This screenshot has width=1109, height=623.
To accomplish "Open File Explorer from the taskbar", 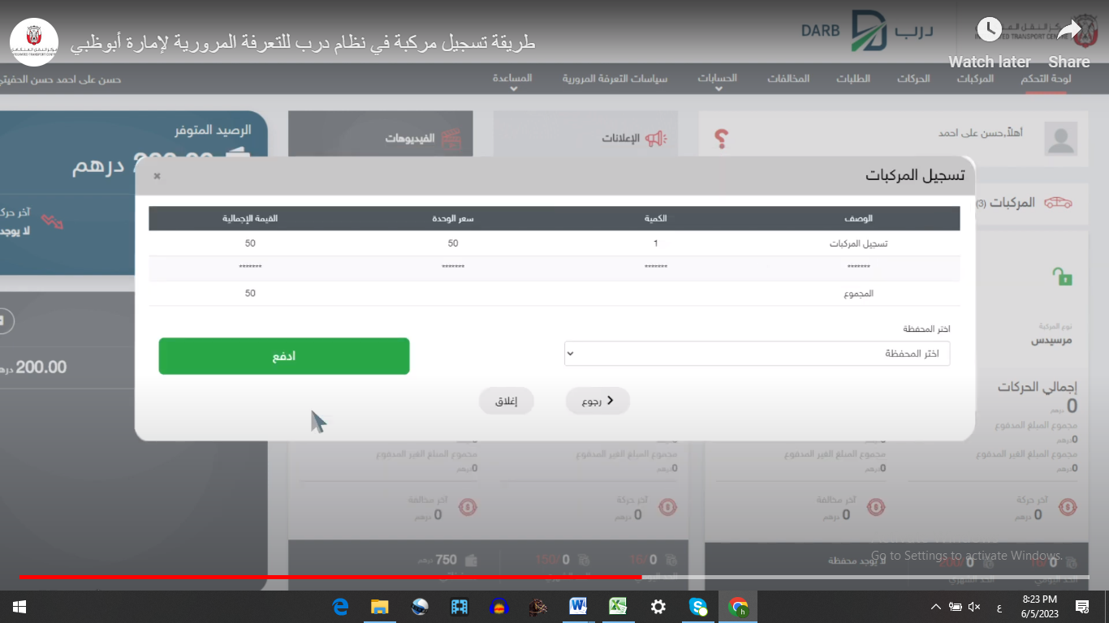I will (x=379, y=607).
